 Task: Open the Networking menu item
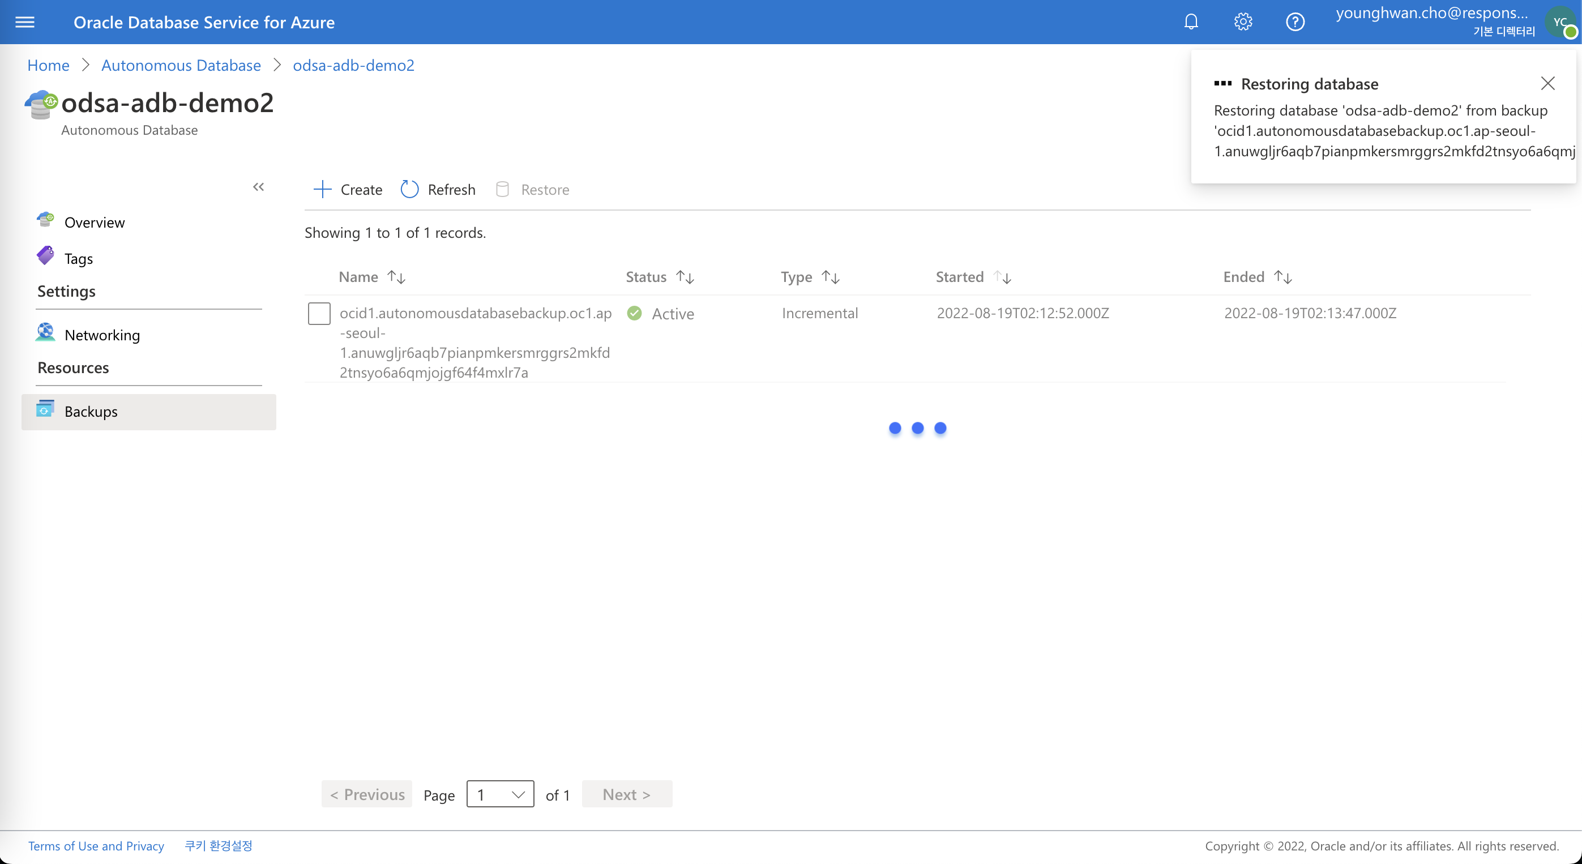pos(102,335)
